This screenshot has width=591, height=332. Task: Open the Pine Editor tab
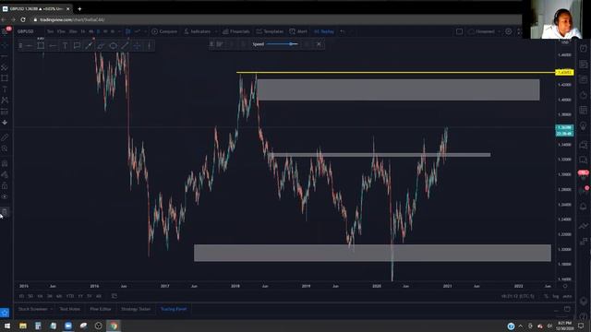coord(101,309)
